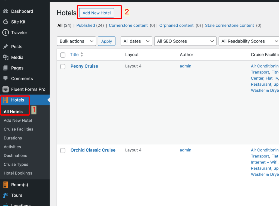This screenshot has height=206, width=279.
Task: Click the Media icon in sidebar
Action: (5, 57)
